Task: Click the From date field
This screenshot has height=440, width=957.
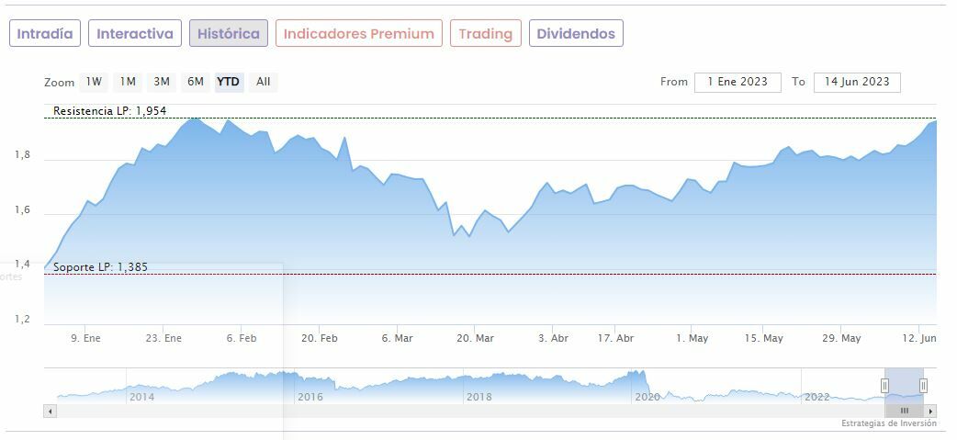Action: (737, 82)
